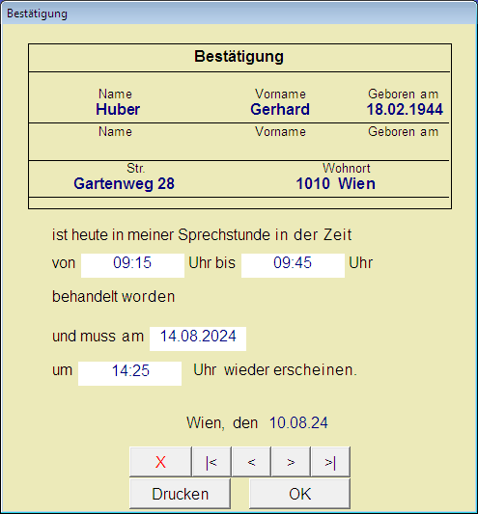Screen dimensions: 478x514
Task: Select the end time field 09:45
Action: (293, 265)
